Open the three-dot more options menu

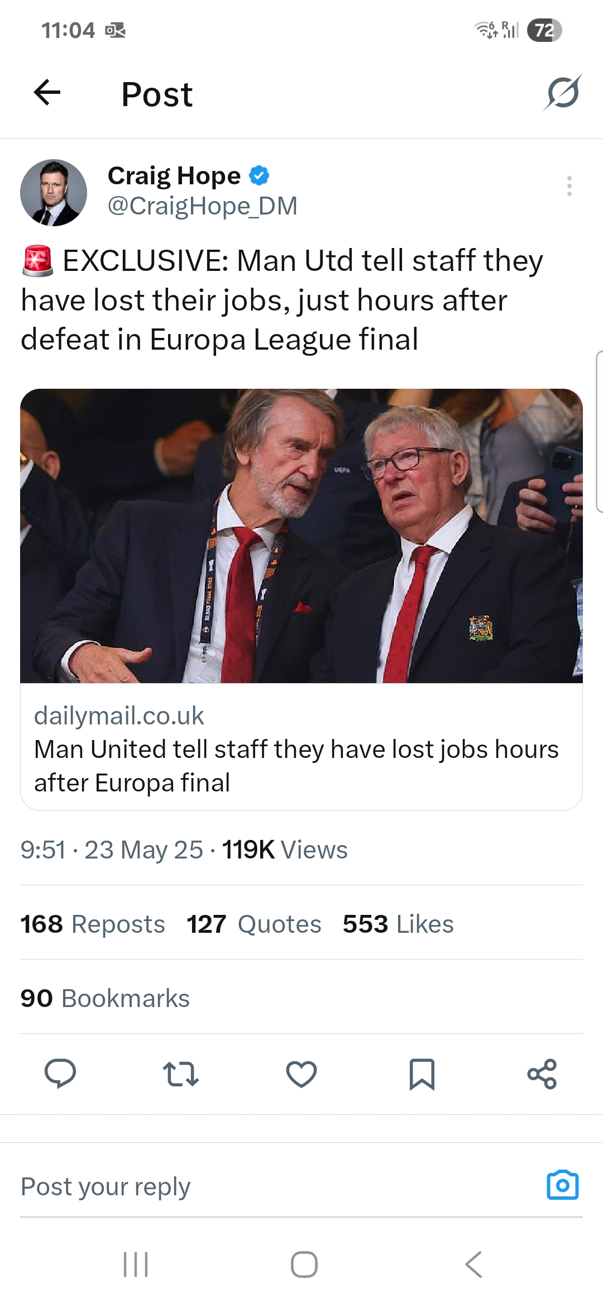(x=569, y=186)
